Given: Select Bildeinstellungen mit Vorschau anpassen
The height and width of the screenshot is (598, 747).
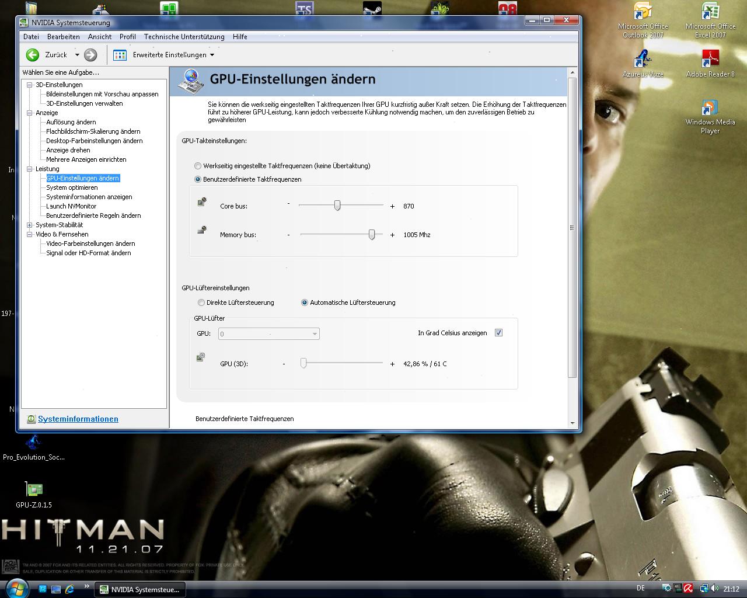Looking at the screenshot, I should 102,94.
